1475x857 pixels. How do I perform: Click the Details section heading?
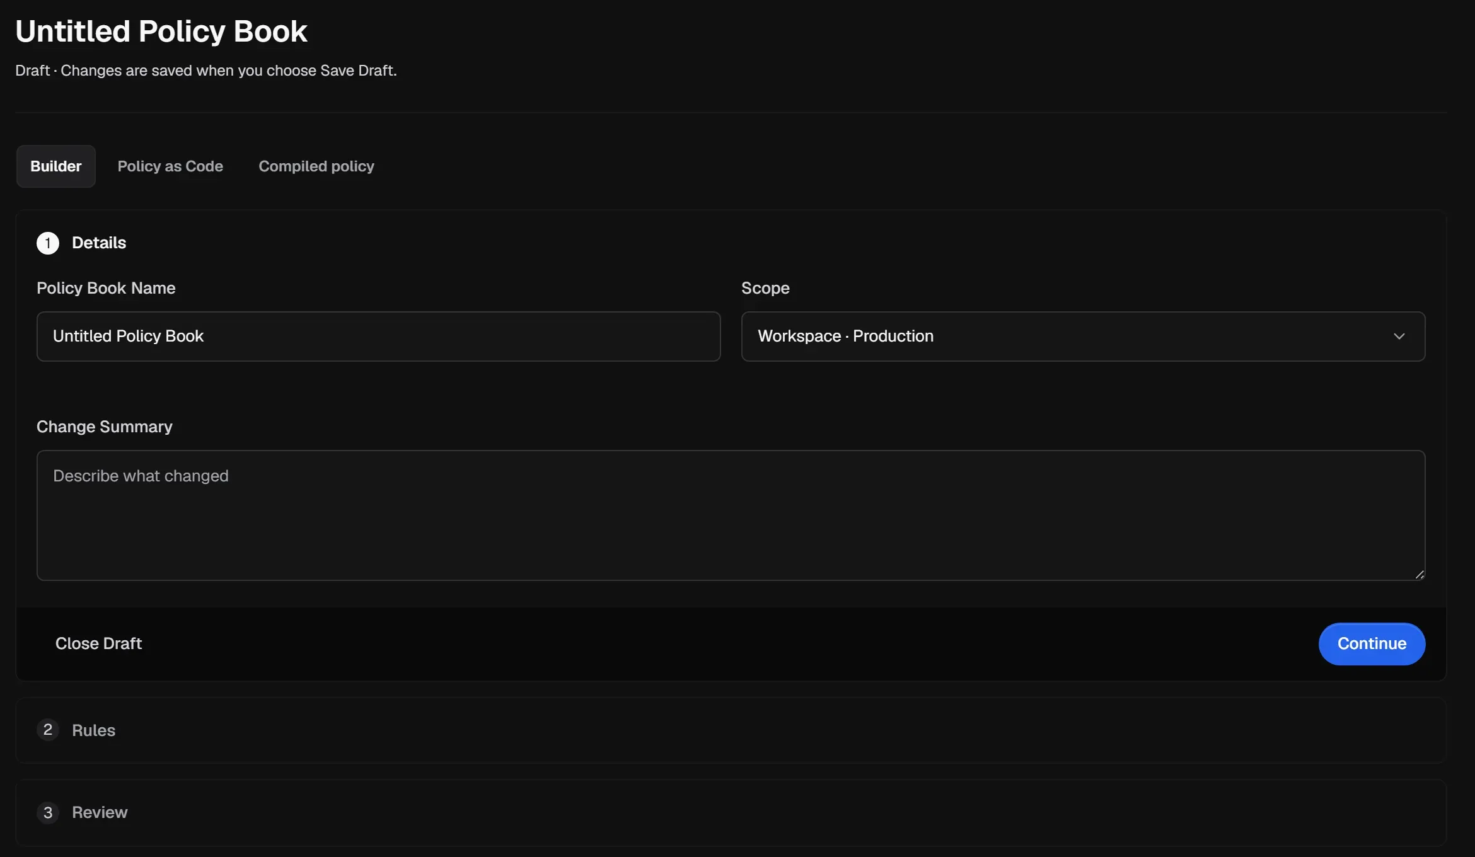(99, 243)
